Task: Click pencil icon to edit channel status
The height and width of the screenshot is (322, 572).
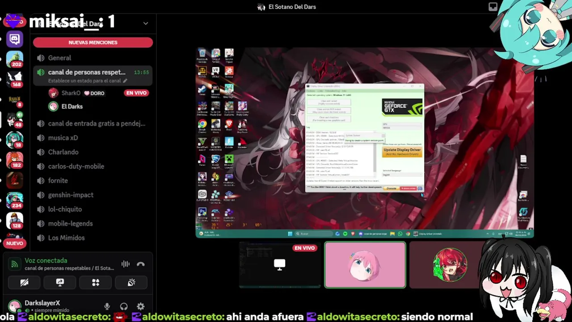Action: point(125,81)
